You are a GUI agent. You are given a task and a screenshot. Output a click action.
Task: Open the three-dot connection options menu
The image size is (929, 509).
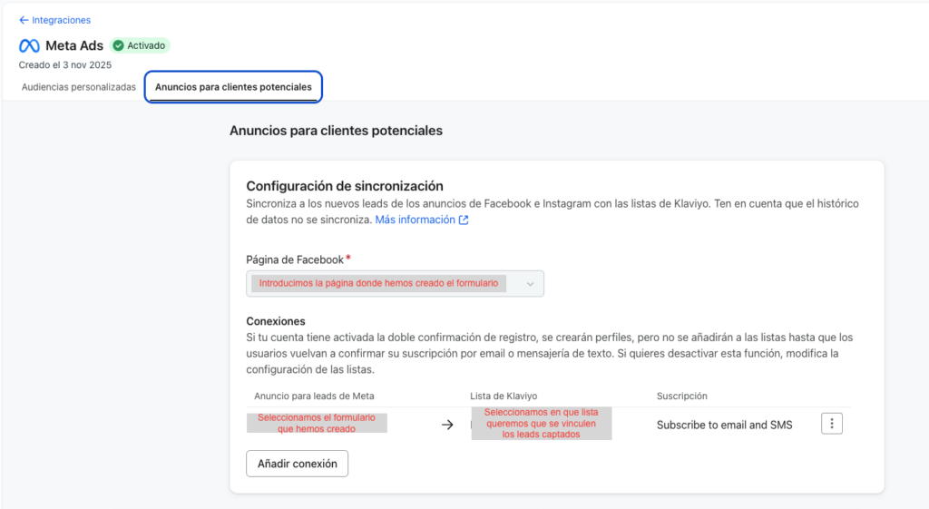click(x=832, y=424)
